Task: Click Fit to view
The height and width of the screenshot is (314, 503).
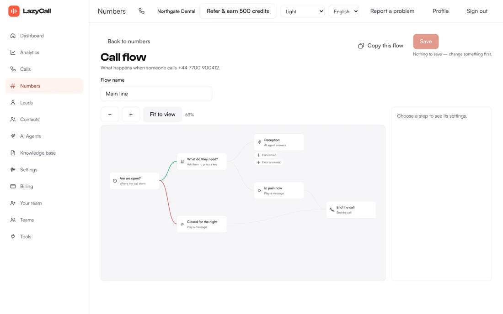Action: [163, 114]
